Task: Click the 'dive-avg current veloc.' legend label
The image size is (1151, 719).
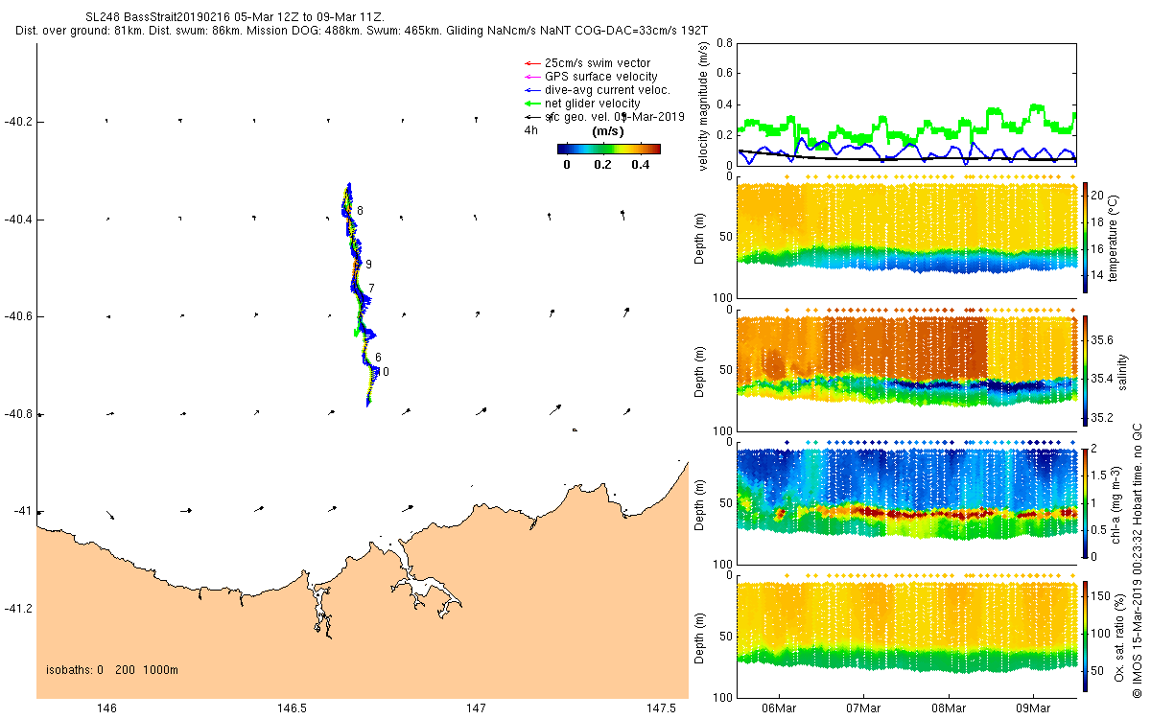Action: [x=606, y=90]
